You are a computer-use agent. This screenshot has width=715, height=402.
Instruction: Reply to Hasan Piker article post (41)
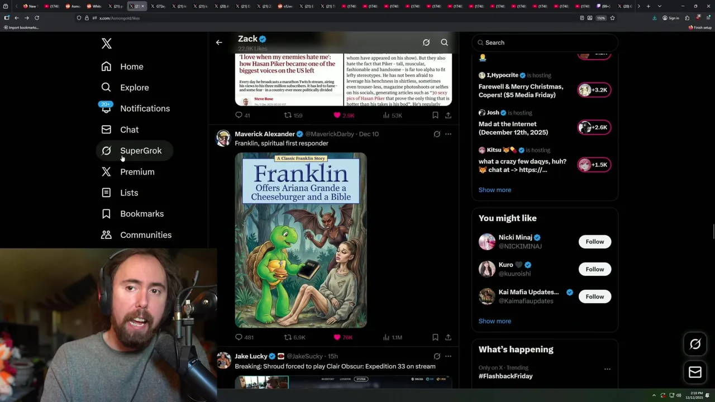click(x=242, y=115)
